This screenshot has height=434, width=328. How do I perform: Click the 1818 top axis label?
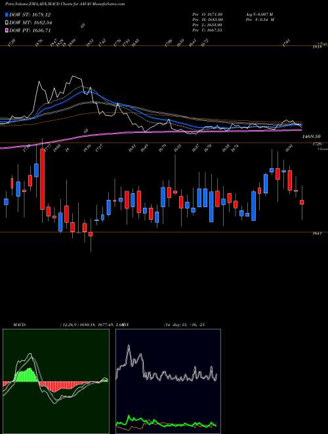(318, 47)
